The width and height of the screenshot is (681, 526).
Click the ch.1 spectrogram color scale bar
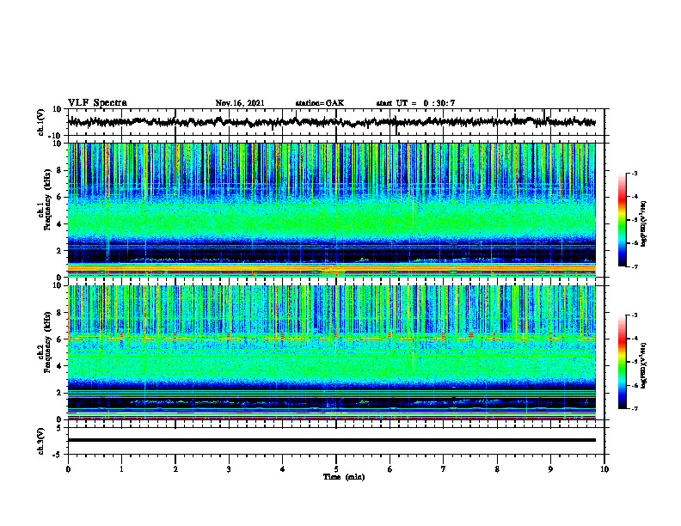(623, 220)
